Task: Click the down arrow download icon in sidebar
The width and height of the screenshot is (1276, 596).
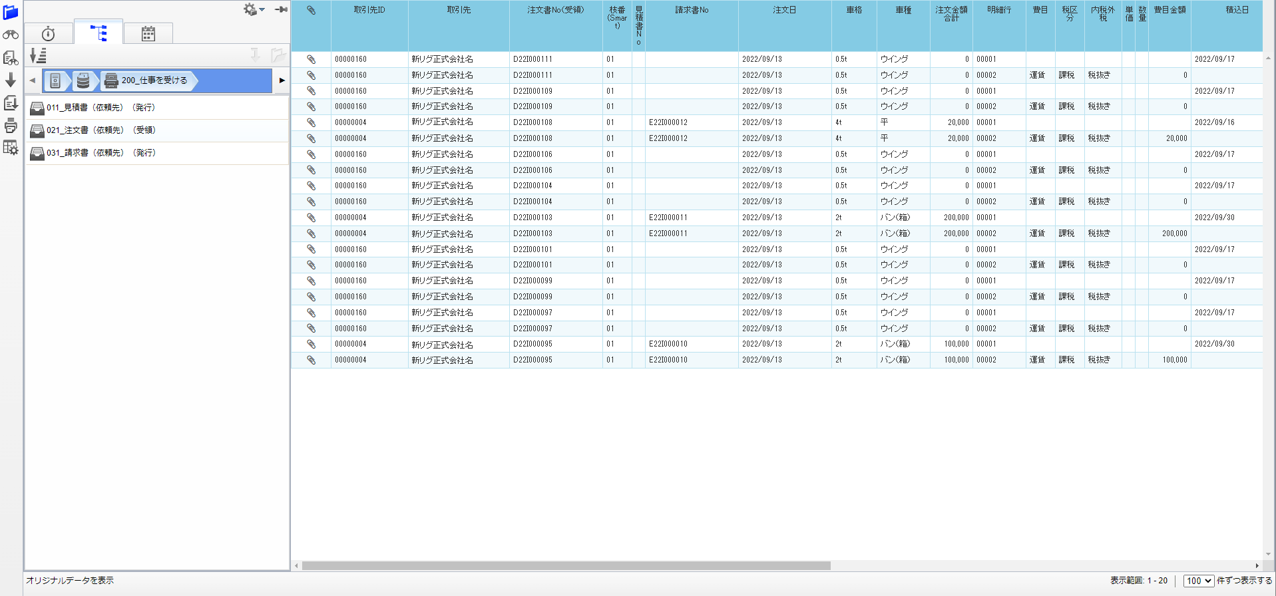Action: [11, 80]
